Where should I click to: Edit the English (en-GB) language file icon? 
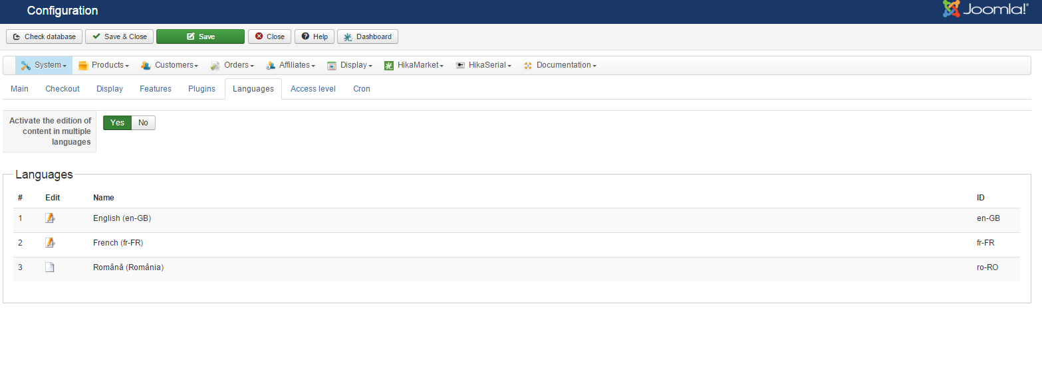(50, 218)
